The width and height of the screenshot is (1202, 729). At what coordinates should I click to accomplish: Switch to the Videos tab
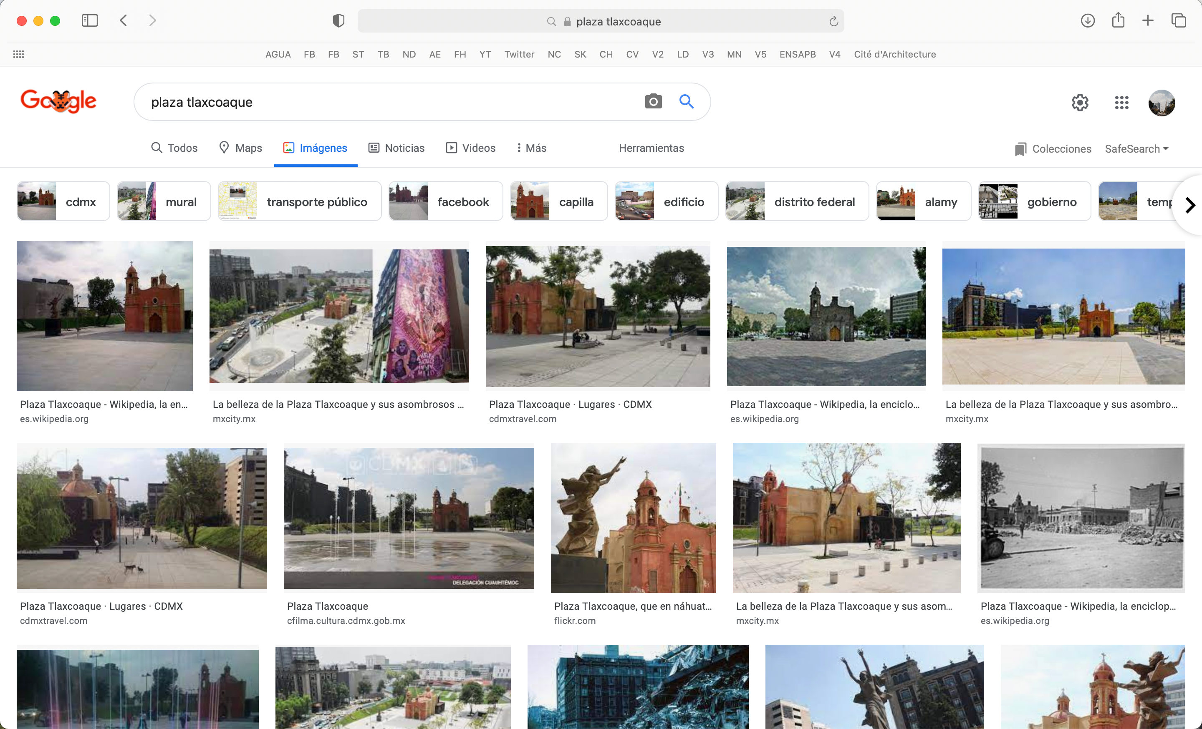click(471, 148)
